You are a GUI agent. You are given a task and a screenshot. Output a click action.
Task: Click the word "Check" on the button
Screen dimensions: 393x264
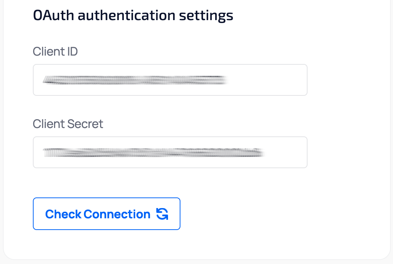(63, 214)
